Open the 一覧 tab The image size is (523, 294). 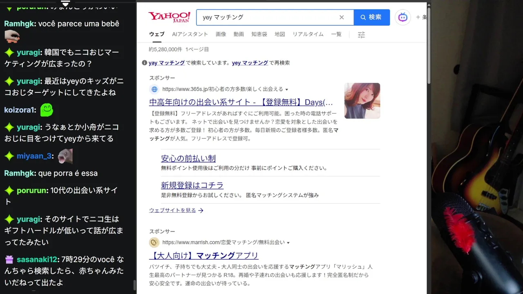pos(336,34)
